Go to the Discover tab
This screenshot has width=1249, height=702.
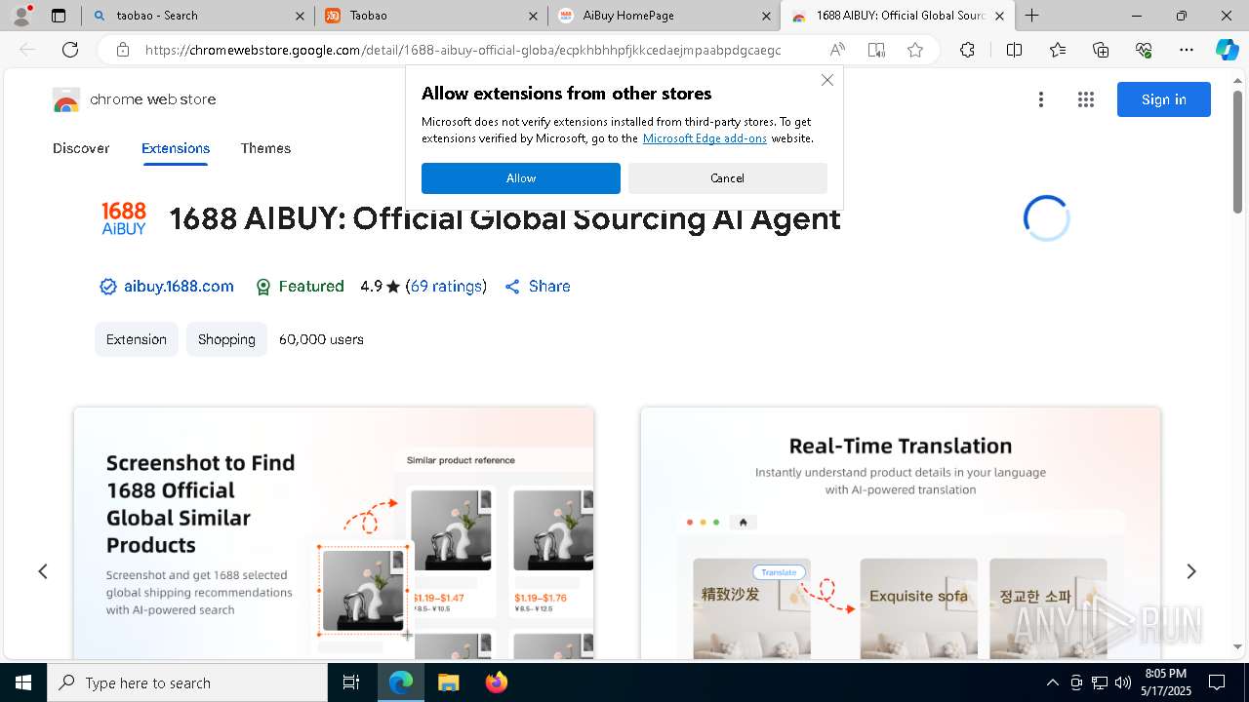[81, 148]
